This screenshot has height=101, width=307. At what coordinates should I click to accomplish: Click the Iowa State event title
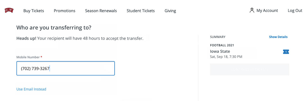(x=220, y=51)
